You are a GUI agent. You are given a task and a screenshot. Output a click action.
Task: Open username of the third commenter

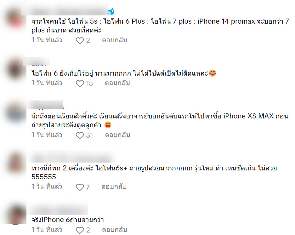45,105
